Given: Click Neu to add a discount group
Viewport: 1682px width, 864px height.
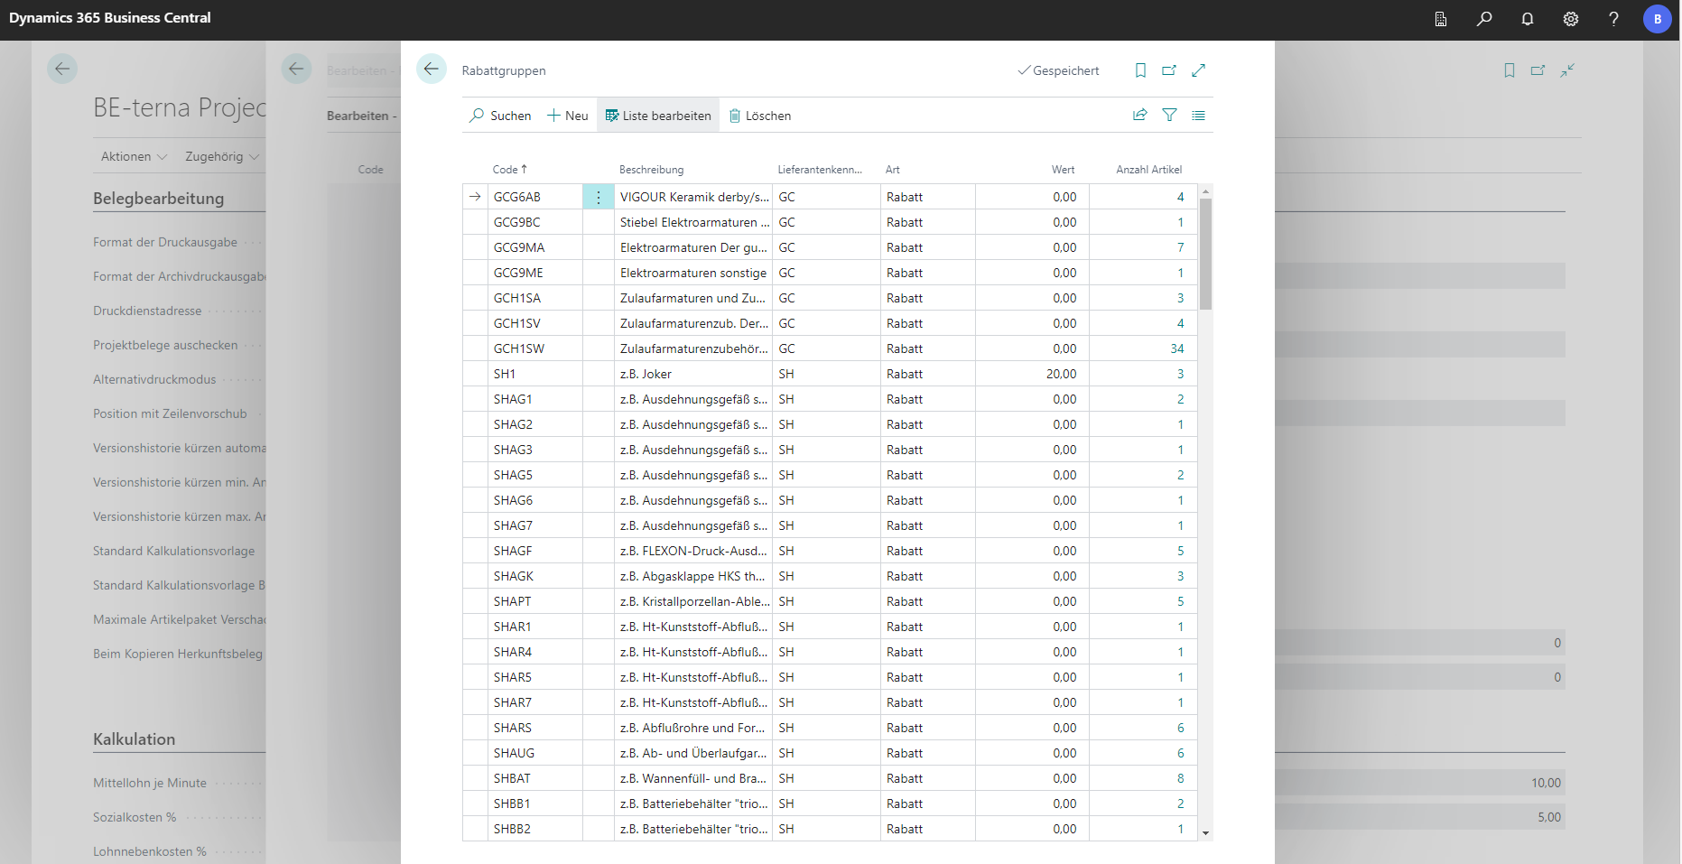Looking at the screenshot, I should [568, 116].
